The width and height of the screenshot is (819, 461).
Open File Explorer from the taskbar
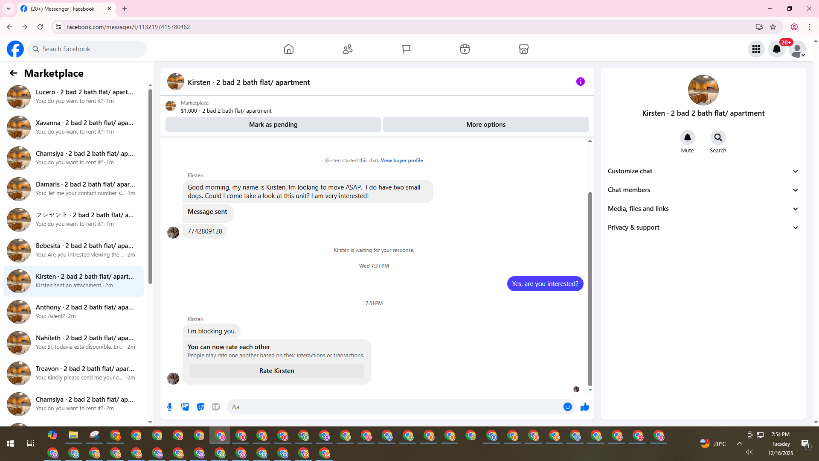coord(73,435)
